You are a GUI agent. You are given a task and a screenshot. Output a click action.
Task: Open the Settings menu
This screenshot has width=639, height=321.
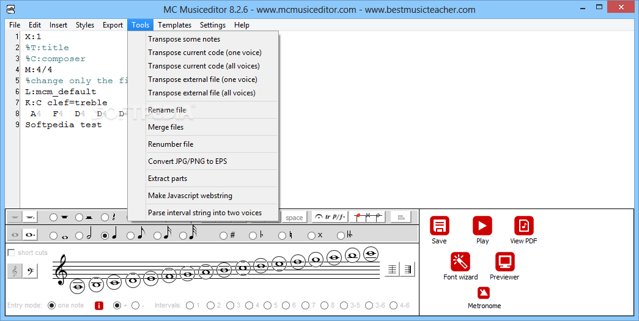pos(213,25)
